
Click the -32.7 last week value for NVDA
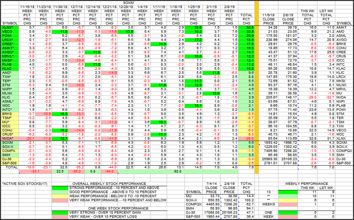[x=326, y=97]
